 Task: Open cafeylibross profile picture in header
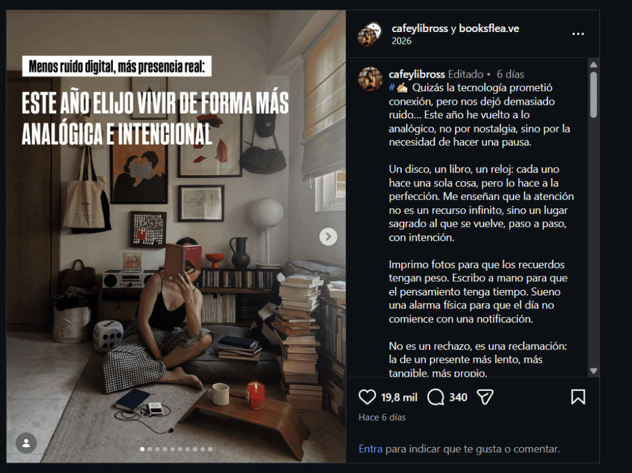point(369,35)
